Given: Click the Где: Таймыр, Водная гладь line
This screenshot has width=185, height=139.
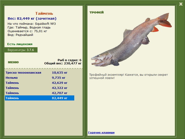Looking at the screenshot, I should (29, 27).
